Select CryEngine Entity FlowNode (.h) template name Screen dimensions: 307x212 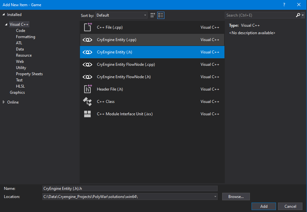pos(124,77)
